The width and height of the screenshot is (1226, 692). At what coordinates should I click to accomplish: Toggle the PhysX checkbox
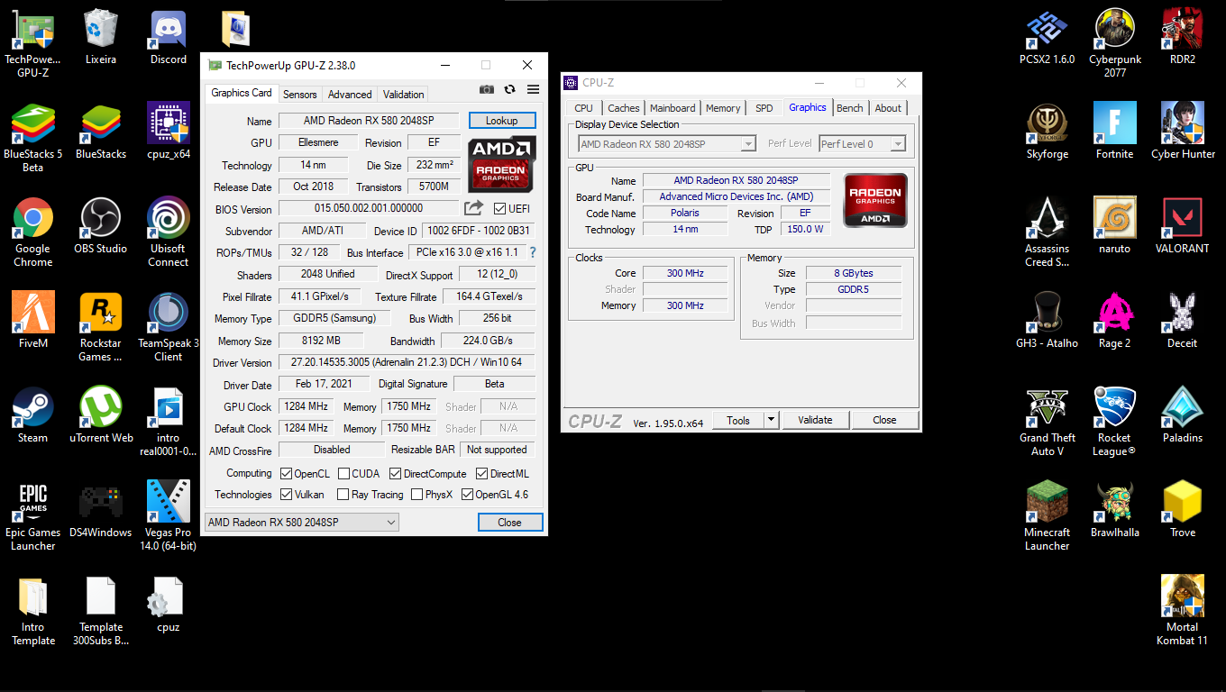click(416, 494)
